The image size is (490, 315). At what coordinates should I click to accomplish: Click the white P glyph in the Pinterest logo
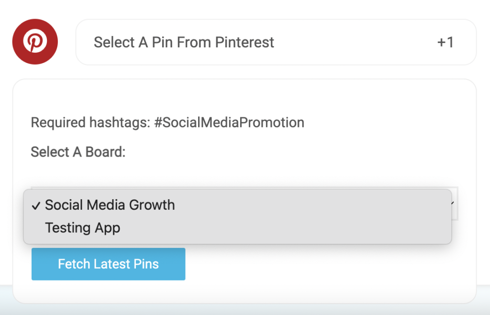click(x=35, y=41)
